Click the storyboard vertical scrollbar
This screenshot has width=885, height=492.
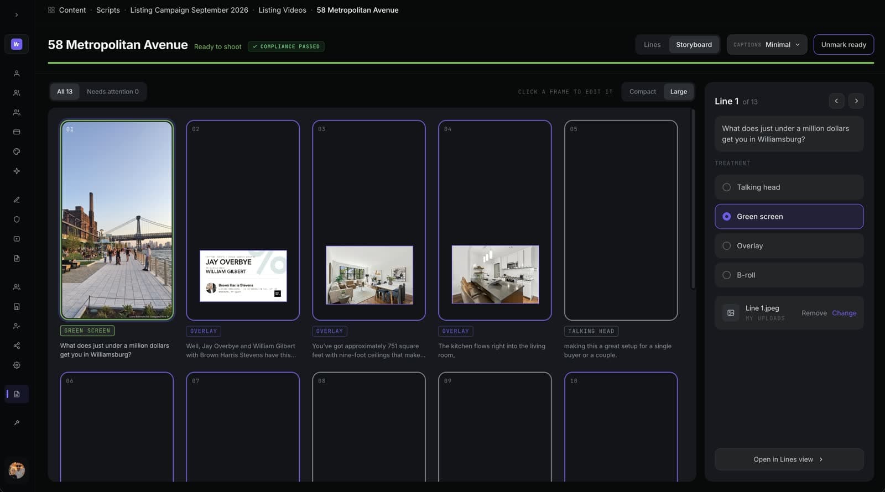pos(693,199)
